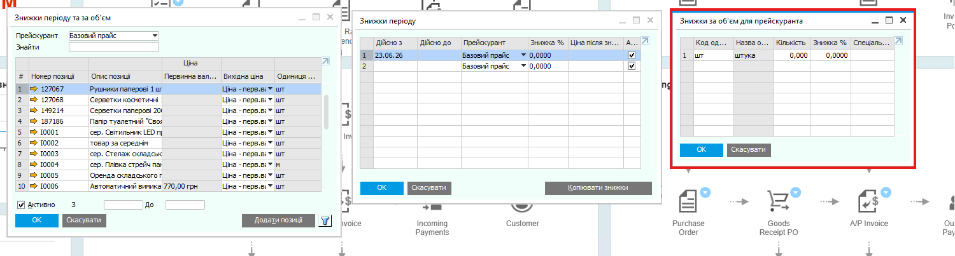Click the Purchase Order document icon
Viewport: 955px width, 256px height.
pos(688,202)
